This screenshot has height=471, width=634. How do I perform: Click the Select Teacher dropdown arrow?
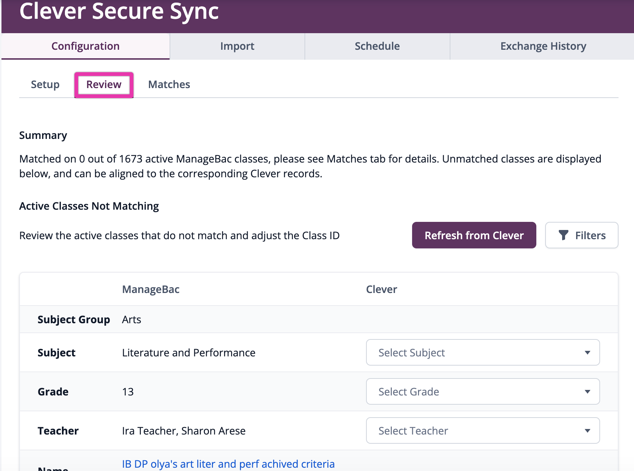(588, 431)
